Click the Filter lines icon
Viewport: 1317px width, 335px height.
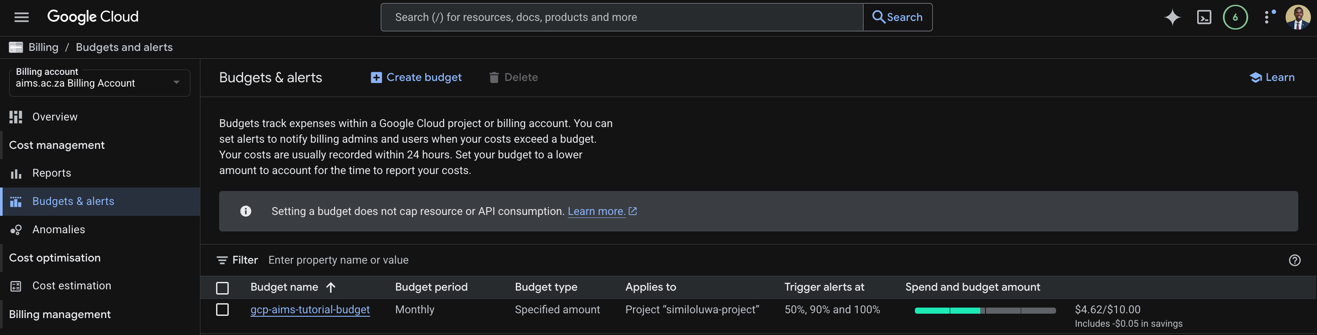click(222, 261)
